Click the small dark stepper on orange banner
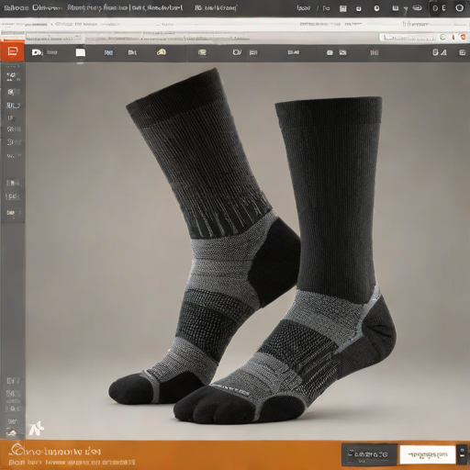 coord(463,453)
